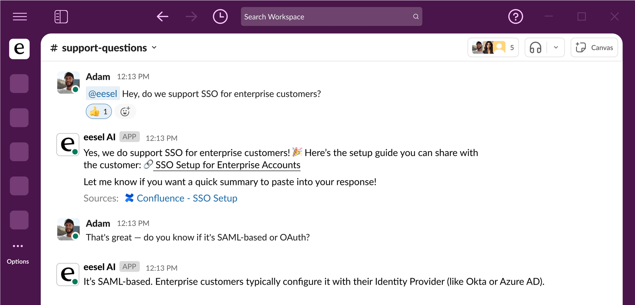Select the eesel workspace icon
The height and width of the screenshot is (305, 635).
(x=19, y=49)
